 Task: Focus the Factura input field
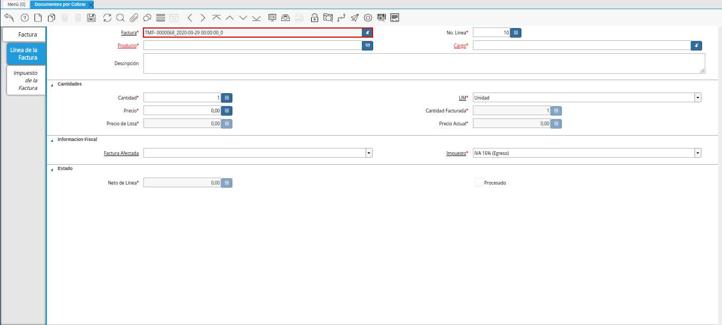[252, 33]
